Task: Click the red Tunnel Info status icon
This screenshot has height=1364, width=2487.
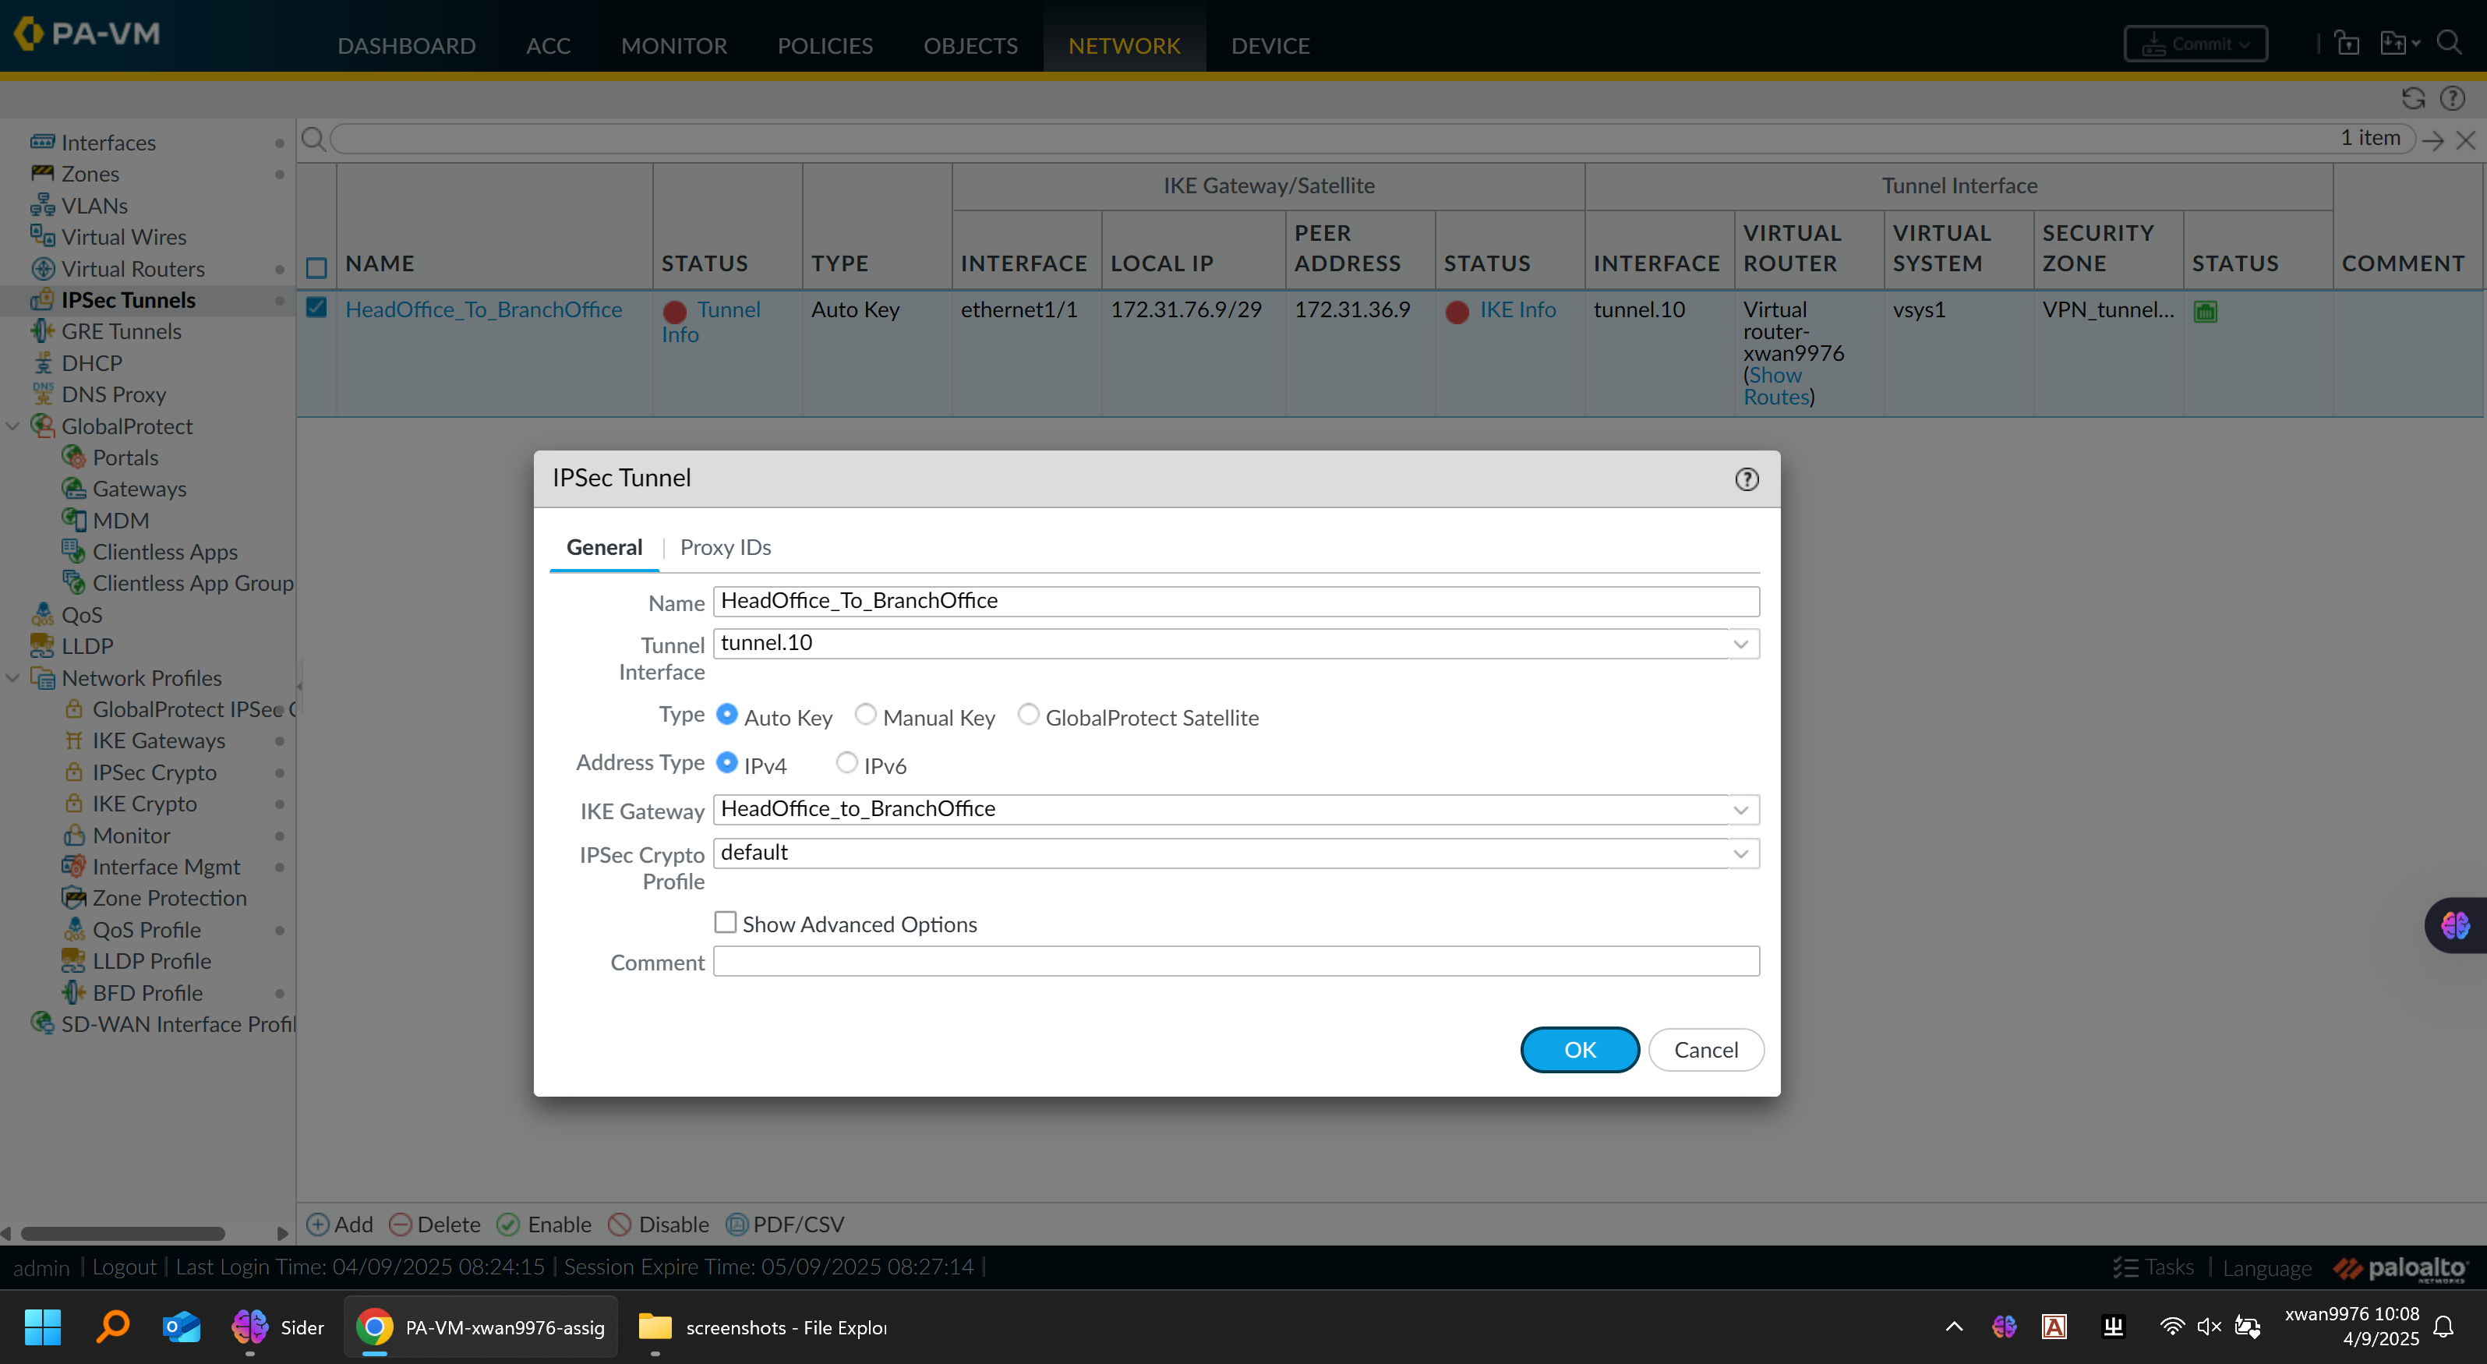Action: click(x=675, y=311)
